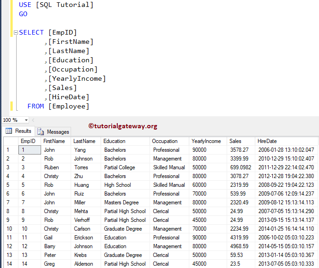Click the sales cell 699.0982
This screenshot has width=319, height=268.
tap(241, 167)
